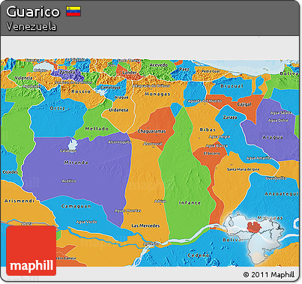Click the Agua Blanca label
Viewport: 302px width, 284px height.
click(217, 145)
